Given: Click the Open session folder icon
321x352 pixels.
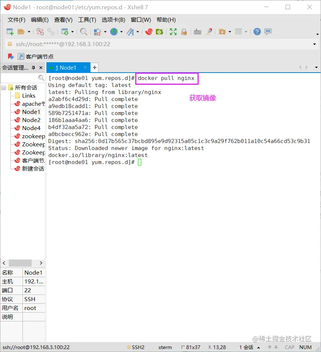Looking at the screenshot, I should pos(21,32).
